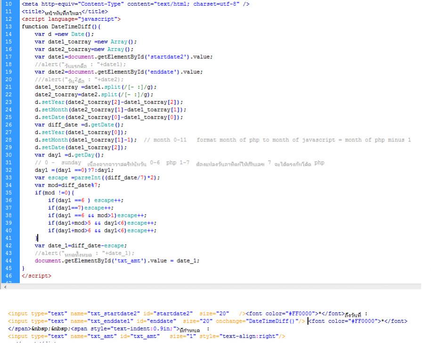The height and width of the screenshot is (353, 431).
Task: Click 'if(day1==7)escape++;' line
Action: tap(81, 208)
